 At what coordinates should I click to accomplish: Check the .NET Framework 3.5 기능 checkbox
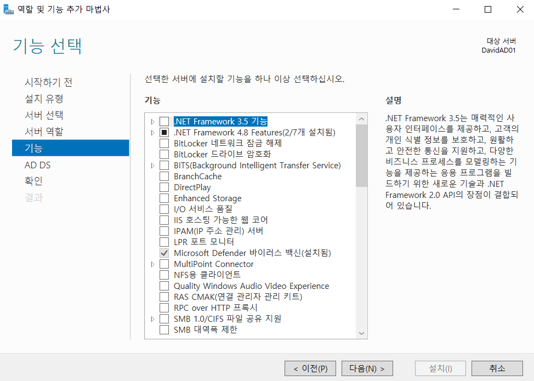point(164,121)
